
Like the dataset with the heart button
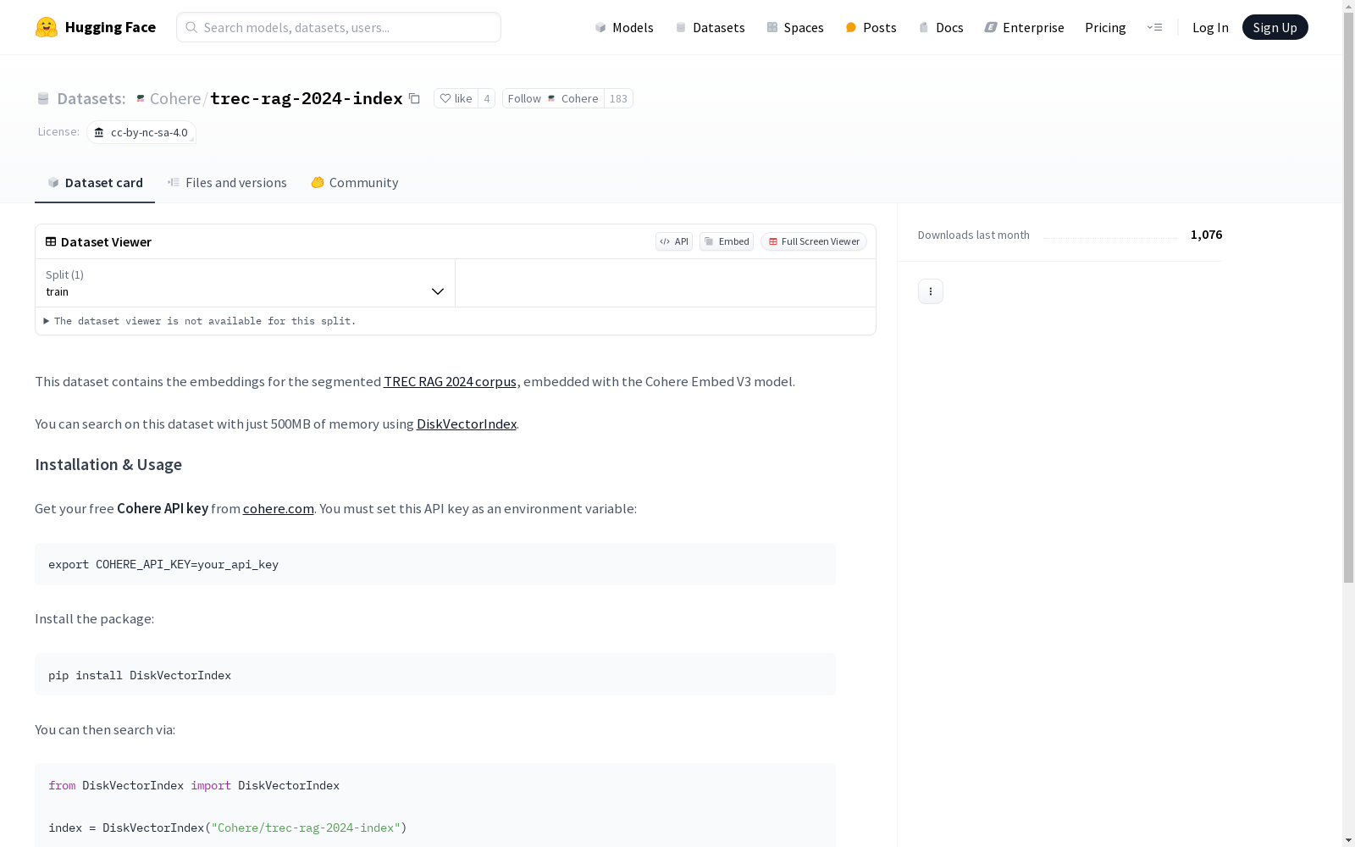(456, 98)
